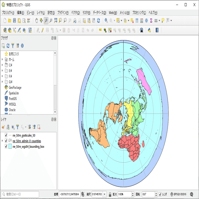The image size is (199, 199).
Task: Open the プロセシング menu
Action: pos(139,13)
